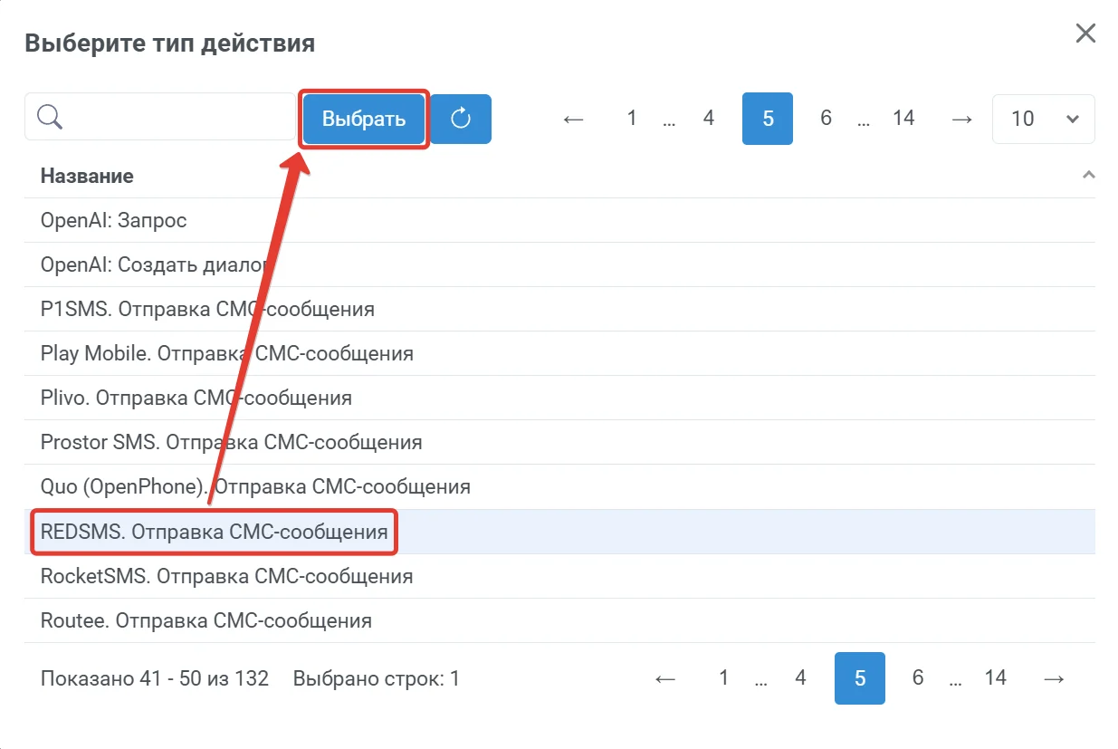Screen dimensions: 1118x749
Task: Go to next page using bottom pagination arrow
Action: point(1054,678)
